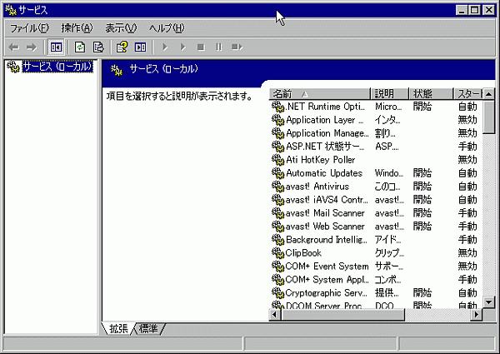Image resolution: width=500 pixels, height=354 pixels.
Task: Select the ClipBook name text
Action: coord(303,253)
